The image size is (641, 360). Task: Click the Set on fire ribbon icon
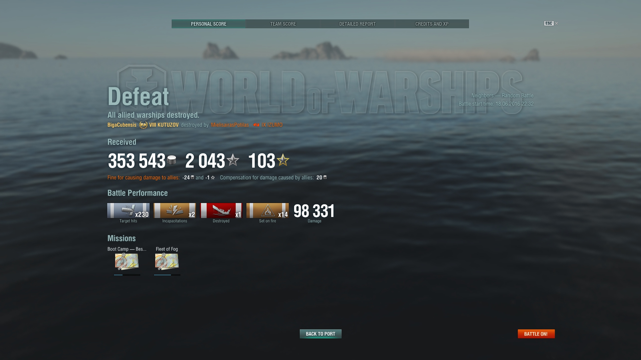(x=267, y=210)
